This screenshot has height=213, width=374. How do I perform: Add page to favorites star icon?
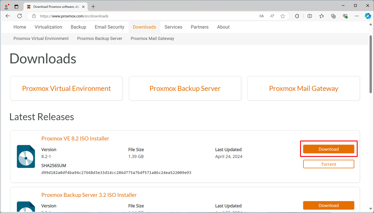click(283, 16)
